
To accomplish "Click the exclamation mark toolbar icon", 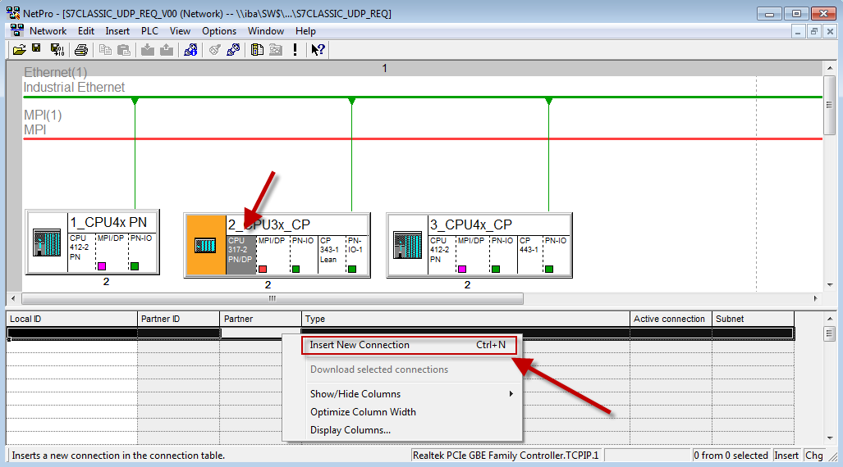I will point(295,50).
